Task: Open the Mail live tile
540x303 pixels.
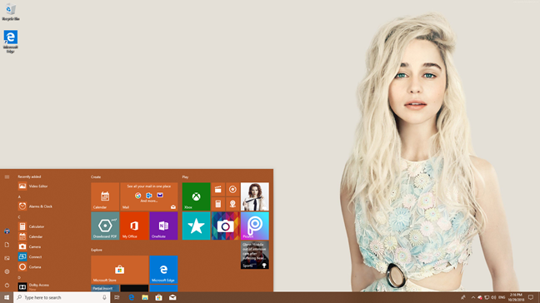Action: 149,196
